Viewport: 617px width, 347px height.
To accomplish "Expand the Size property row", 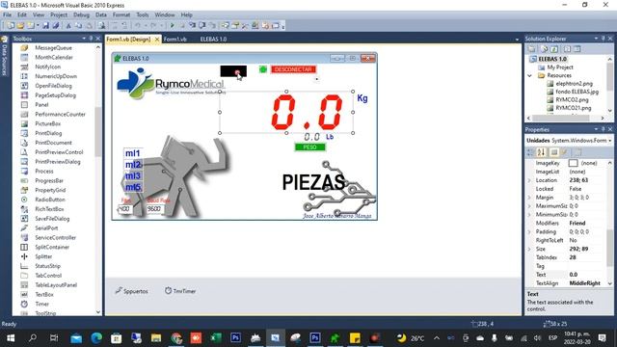I will pyautogui.click(x=529, y=249).
